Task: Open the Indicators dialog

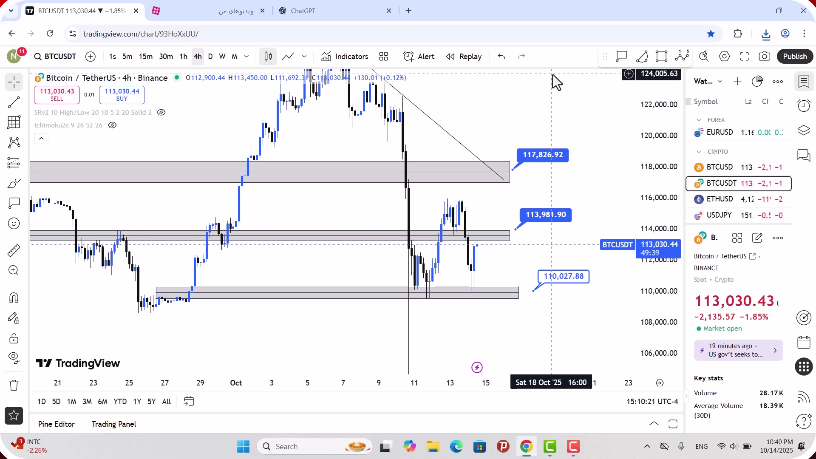Action: click(x=345, y=57)
